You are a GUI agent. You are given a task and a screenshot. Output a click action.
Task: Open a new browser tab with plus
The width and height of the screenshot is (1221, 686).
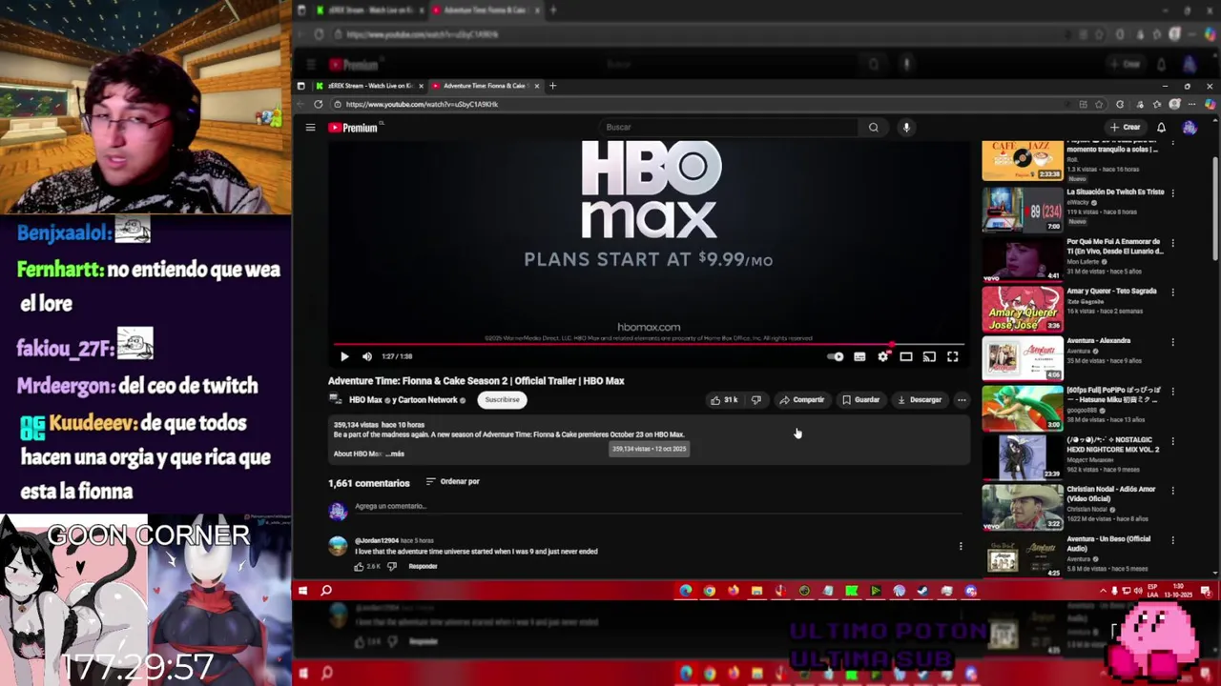[553, 86]
